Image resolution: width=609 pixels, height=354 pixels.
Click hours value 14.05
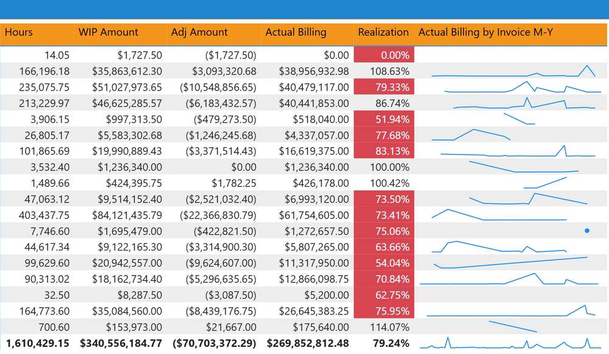57,55
